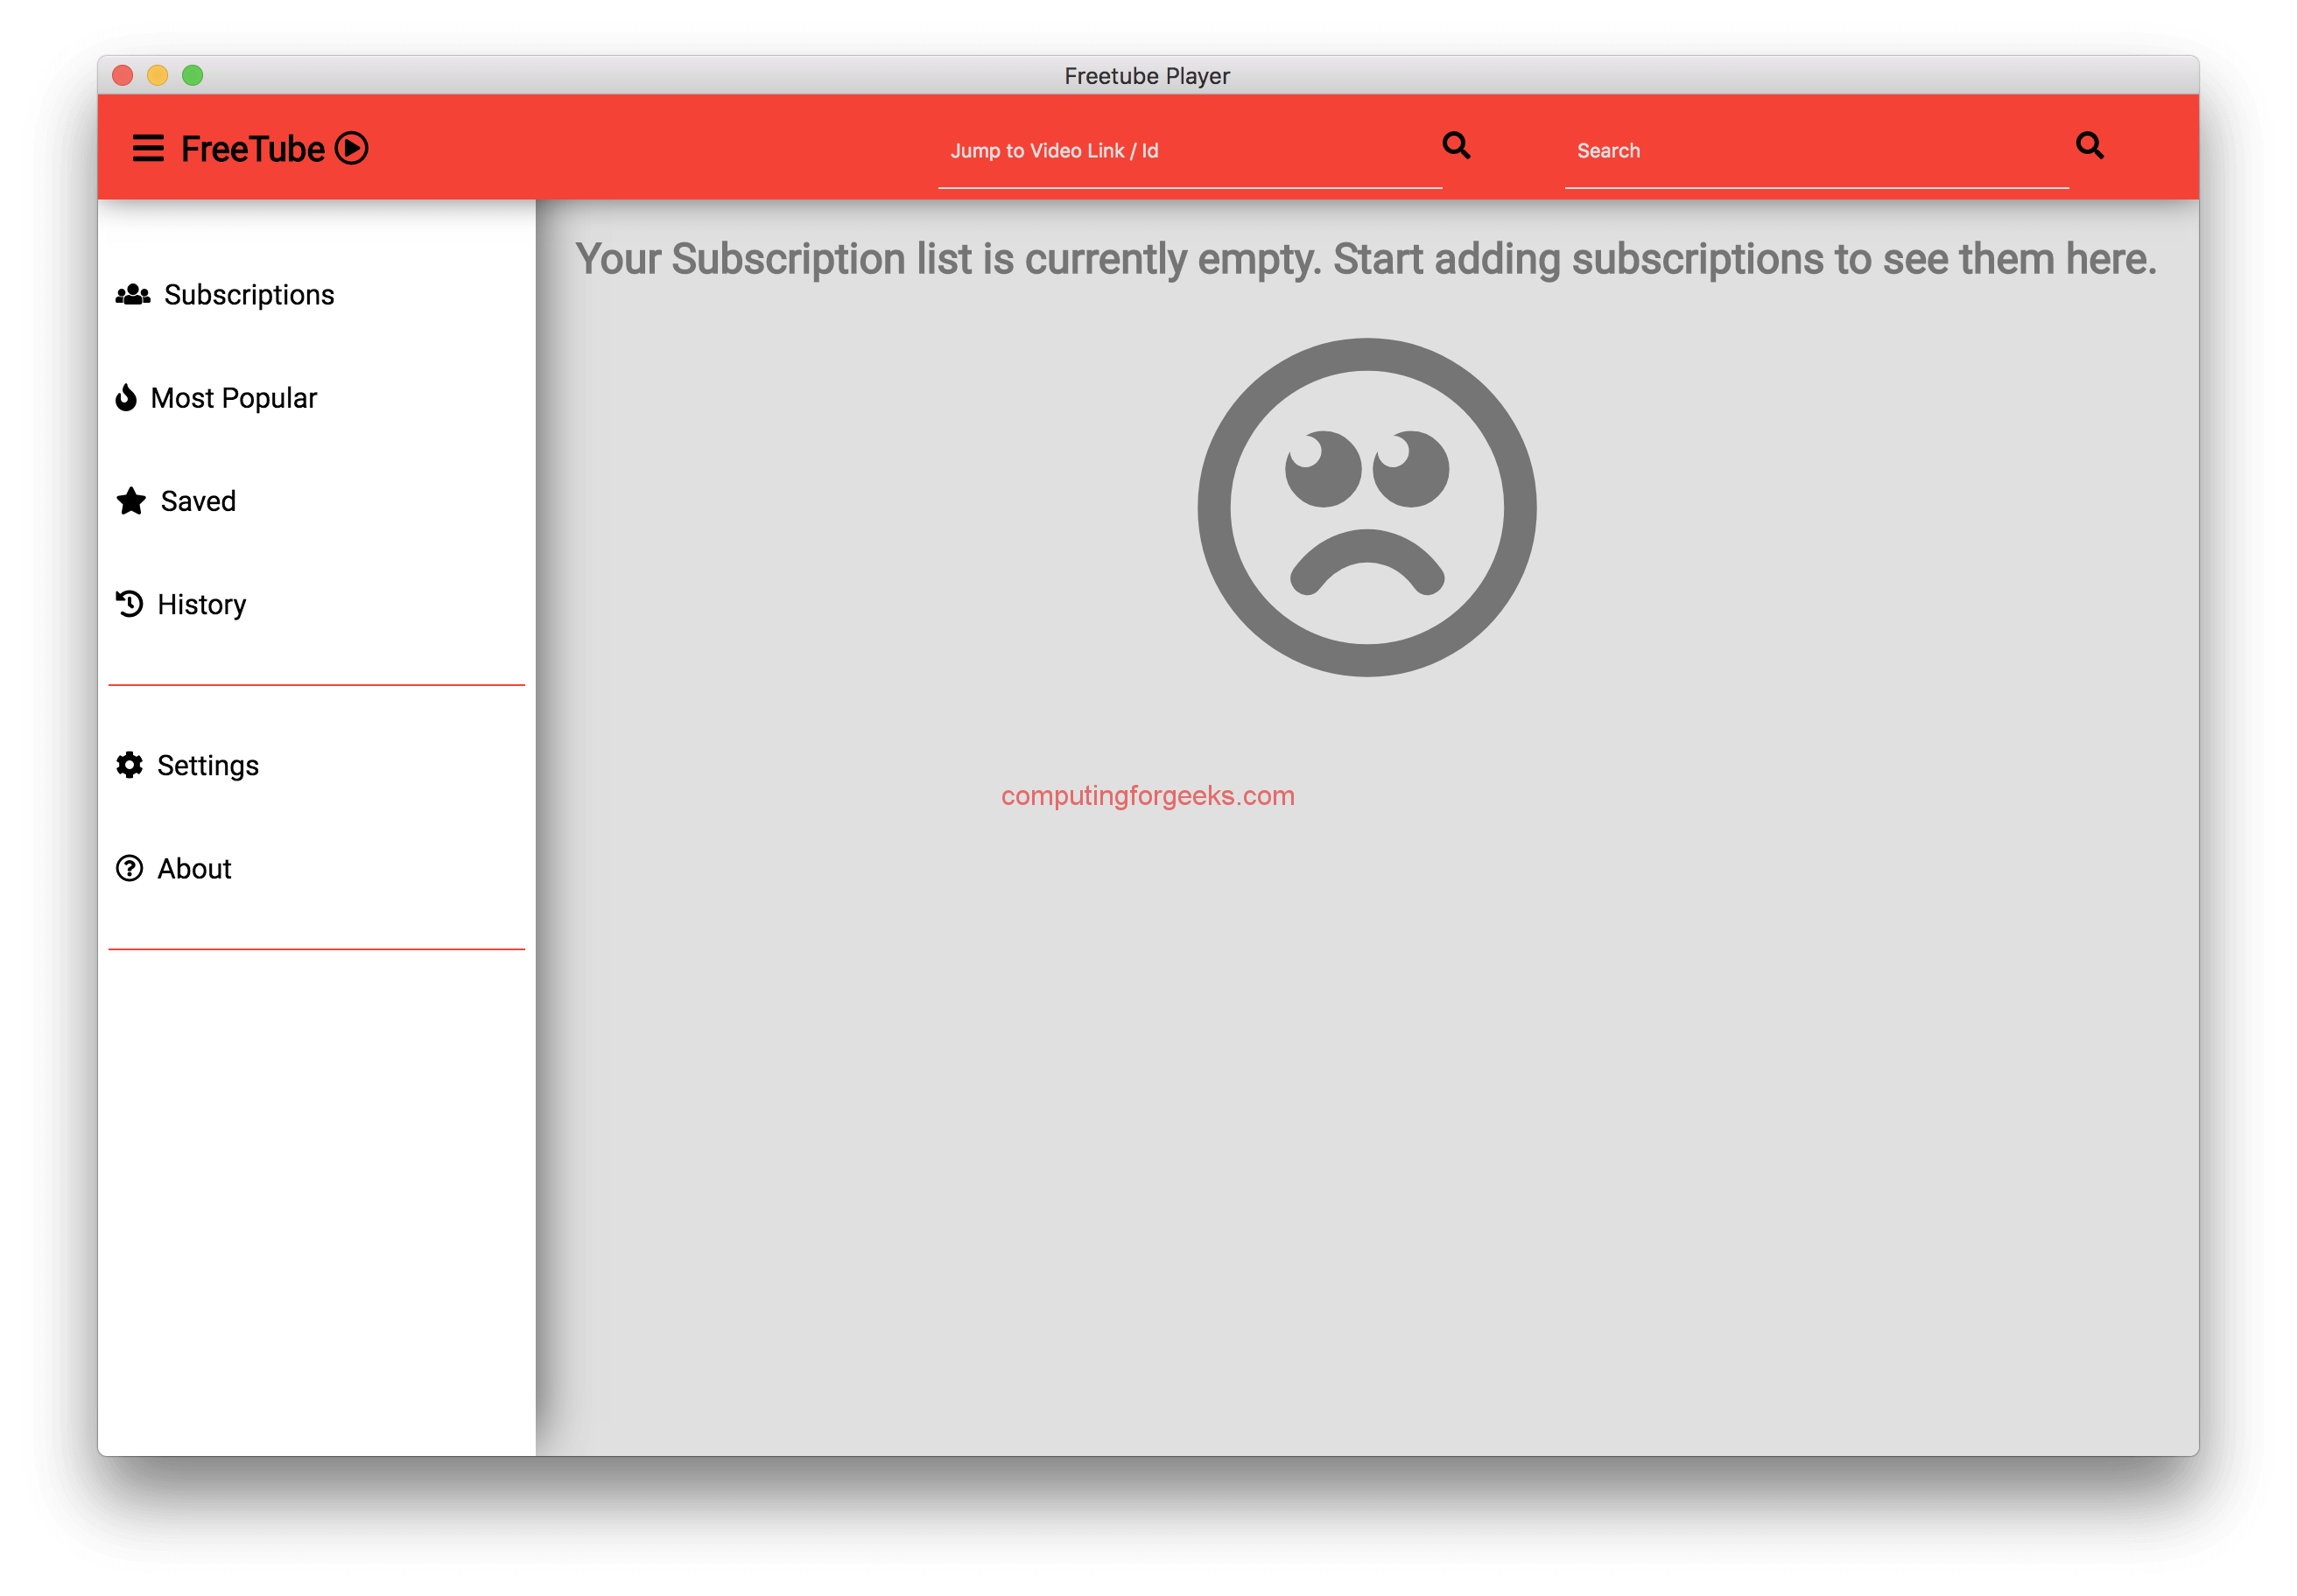Open the Settings page
The width and height of the screenshot is (2297, 1596).
coord(188,765)
